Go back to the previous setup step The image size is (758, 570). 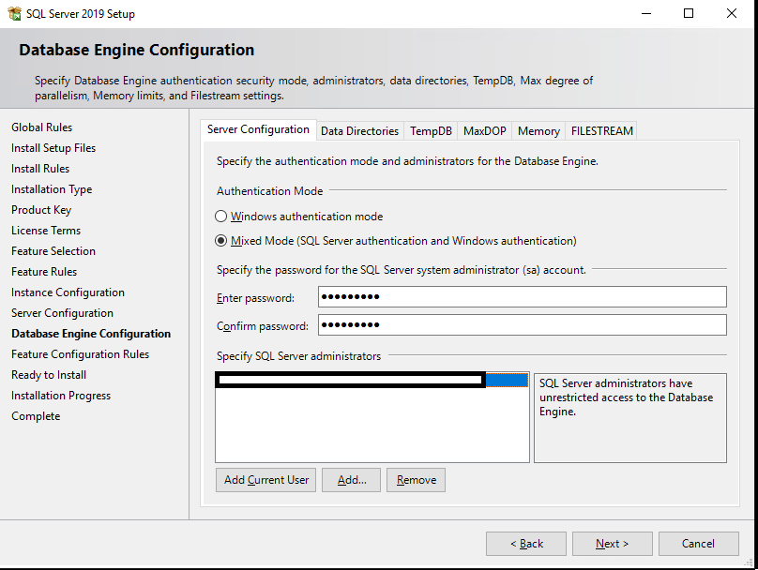click(x=525, y=543)
